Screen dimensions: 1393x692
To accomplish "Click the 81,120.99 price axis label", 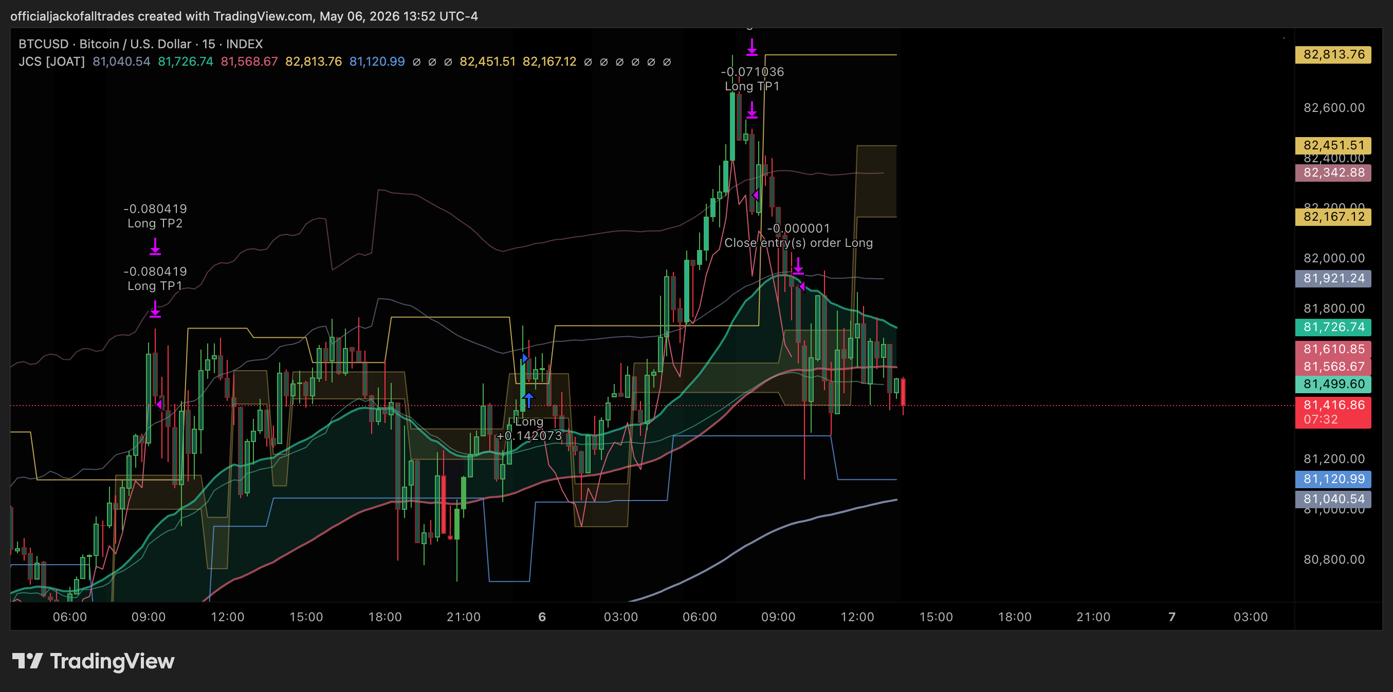I will point(1333,479).
